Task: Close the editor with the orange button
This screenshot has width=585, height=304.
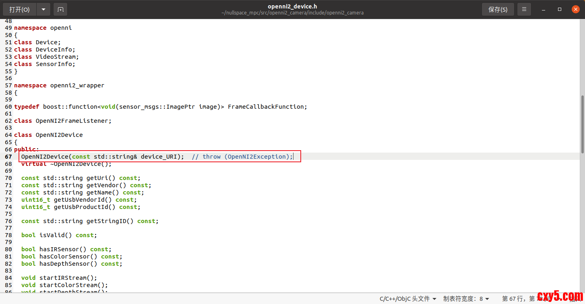Action: click(x=575, y=9)
